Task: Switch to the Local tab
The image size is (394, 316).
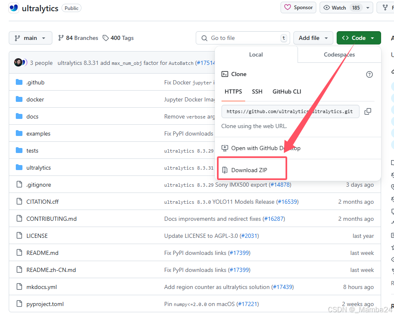Action: pos(256,54)
